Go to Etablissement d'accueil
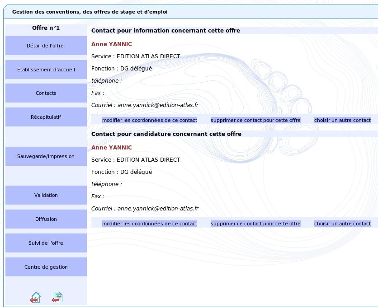Viewport: 378px width, 308px height. (x=46, y=70)
